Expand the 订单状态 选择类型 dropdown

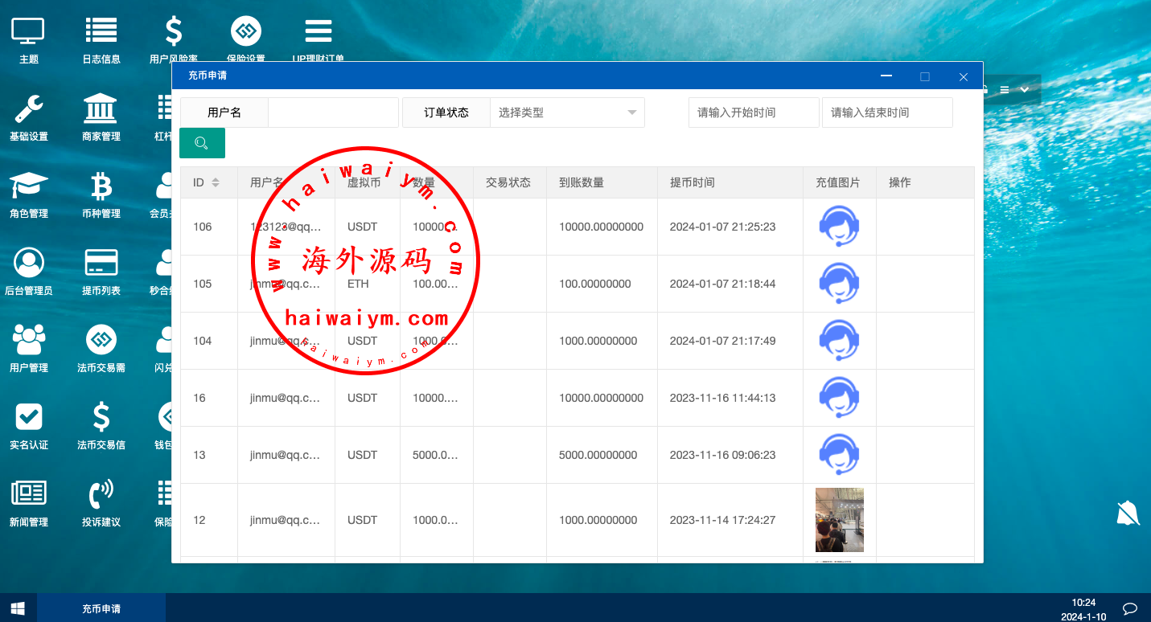(567, 113)
